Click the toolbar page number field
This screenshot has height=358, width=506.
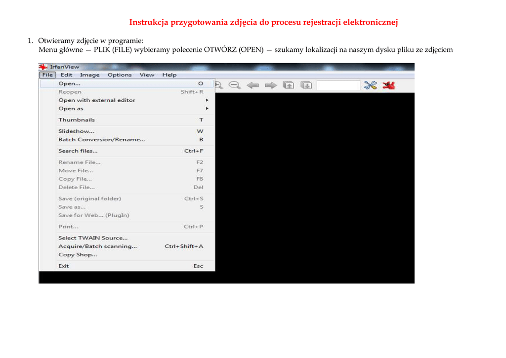(x=338, y=85)
